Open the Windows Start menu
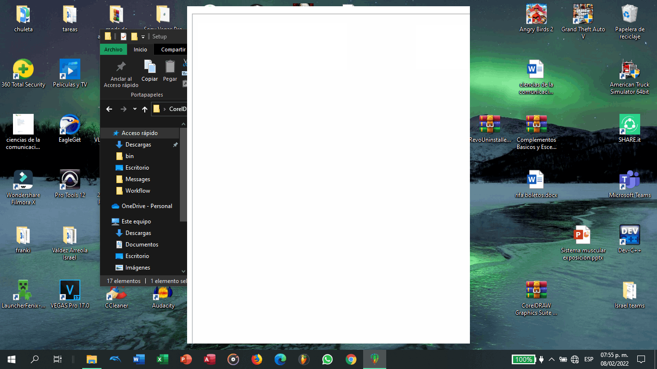 coord(12,359)
